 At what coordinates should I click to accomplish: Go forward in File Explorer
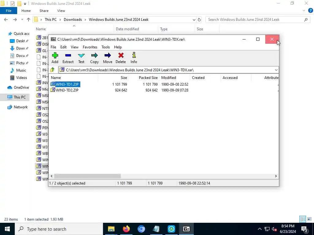[x=15, y=20]
